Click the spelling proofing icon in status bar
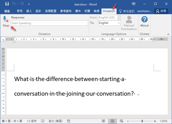172x124 pixels. (x=43, y=121)
